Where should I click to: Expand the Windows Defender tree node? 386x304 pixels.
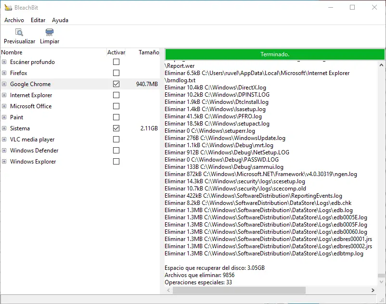(x=4, y=150)
